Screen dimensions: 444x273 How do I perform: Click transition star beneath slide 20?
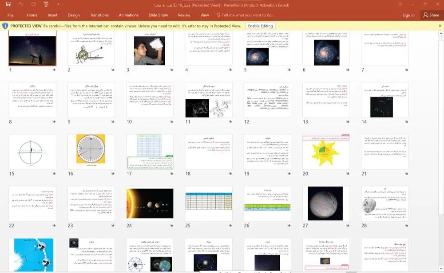(348, 174)
